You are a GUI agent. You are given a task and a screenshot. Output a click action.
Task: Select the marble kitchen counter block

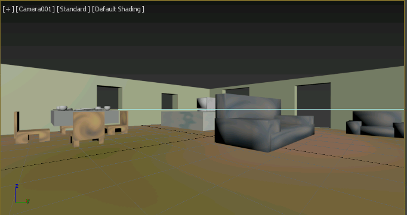(187, 121)
